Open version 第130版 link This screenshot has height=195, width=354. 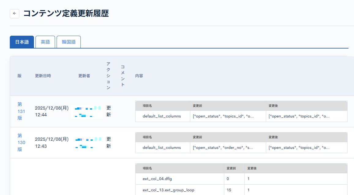(21, 143)
